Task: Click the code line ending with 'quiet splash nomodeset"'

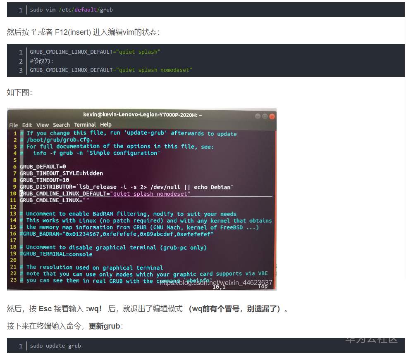Action: click(111, 70)
